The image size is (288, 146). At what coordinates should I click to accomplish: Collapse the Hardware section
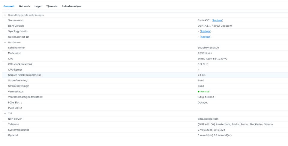5,42
